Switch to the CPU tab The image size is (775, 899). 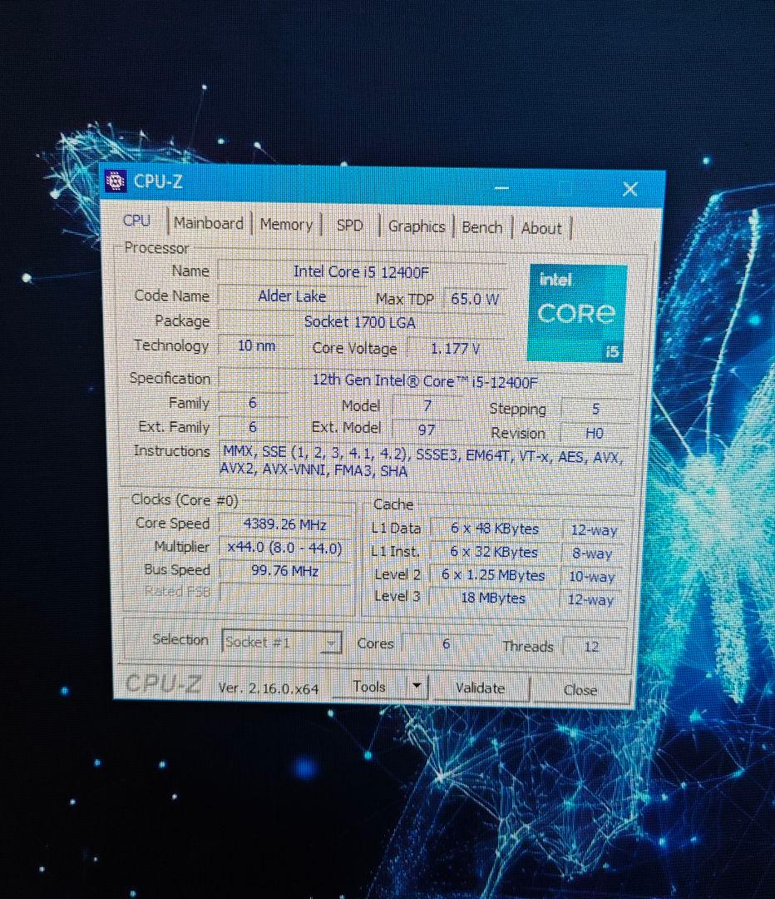[x=136, y=221]
